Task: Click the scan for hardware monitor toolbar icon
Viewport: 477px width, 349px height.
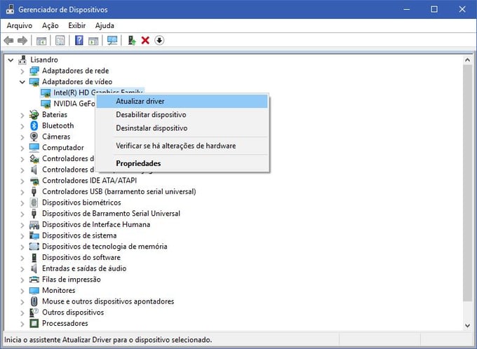Action: pos(112,41)
